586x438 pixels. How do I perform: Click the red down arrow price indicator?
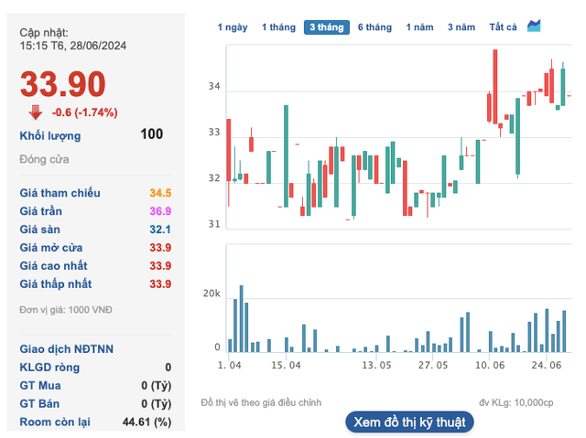pos(35,112)
